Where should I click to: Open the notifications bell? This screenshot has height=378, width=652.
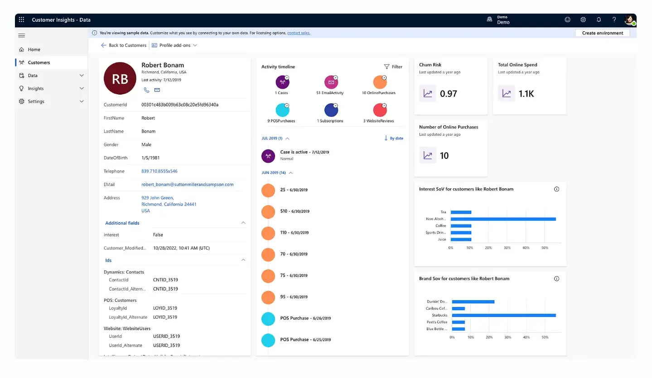pos(599,20)
